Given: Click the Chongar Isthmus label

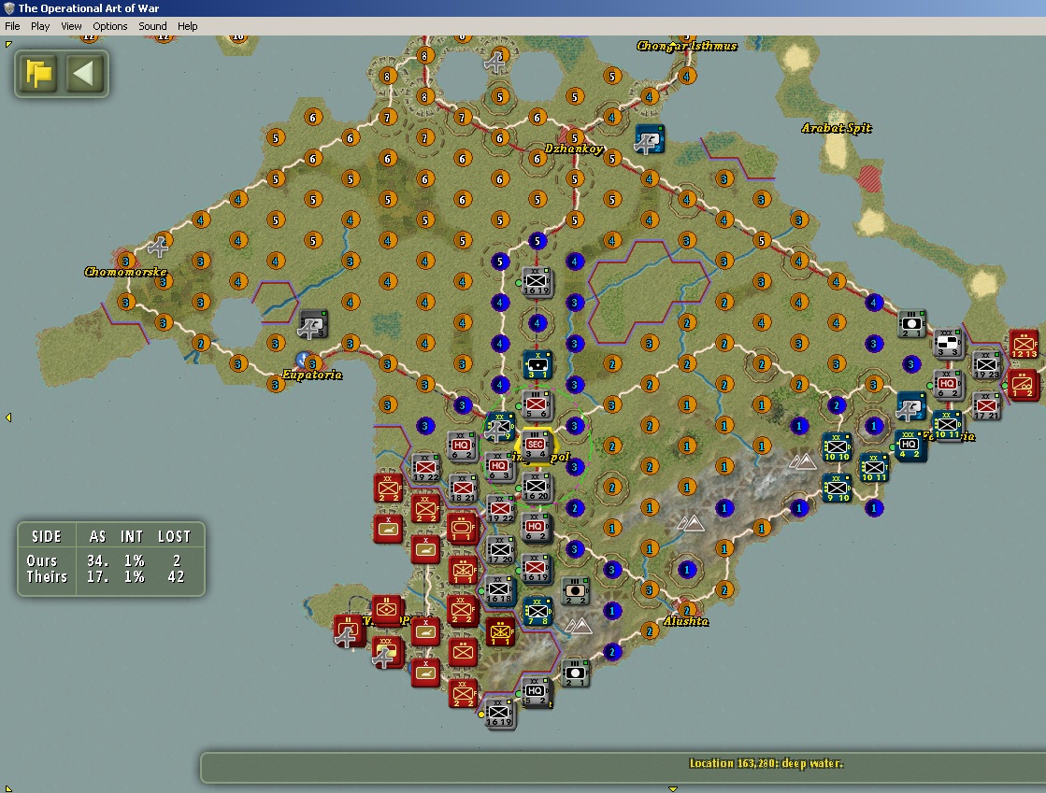Looking at the screenshot, I should pos(687,46).
